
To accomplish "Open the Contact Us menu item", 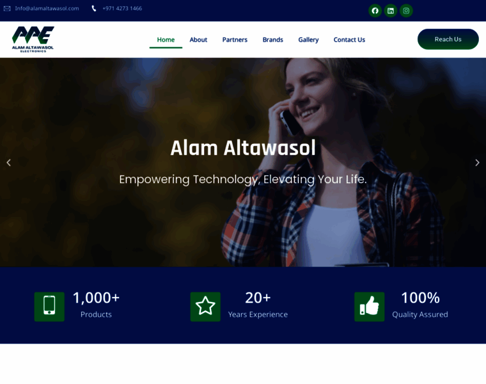I will click(x=349, y=40).
